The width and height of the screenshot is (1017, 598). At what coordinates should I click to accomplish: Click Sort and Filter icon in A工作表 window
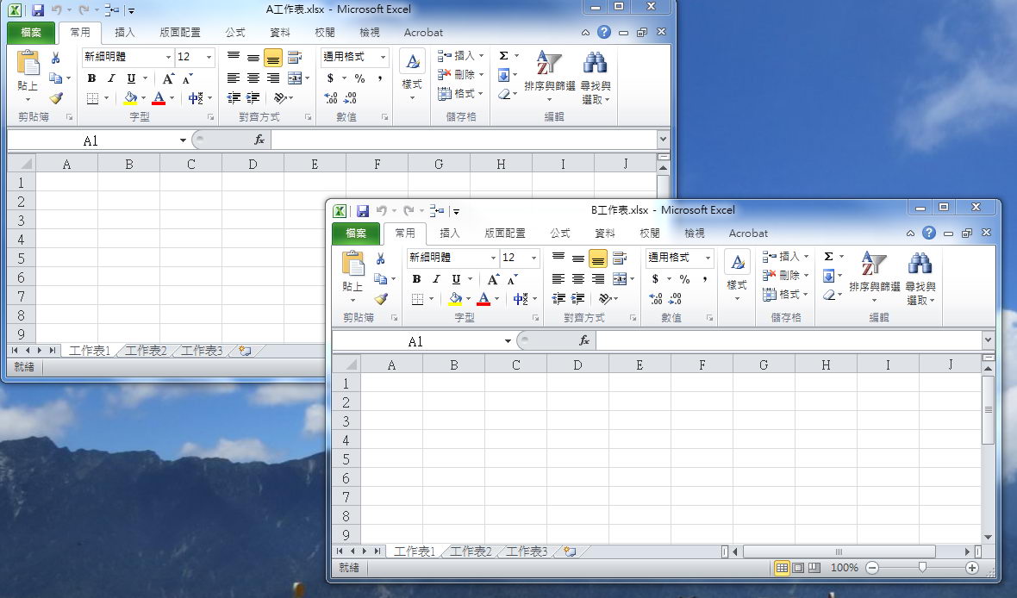tap(549, 63)
